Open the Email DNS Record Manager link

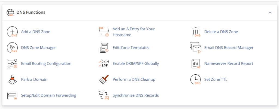[x=229, y=48]
